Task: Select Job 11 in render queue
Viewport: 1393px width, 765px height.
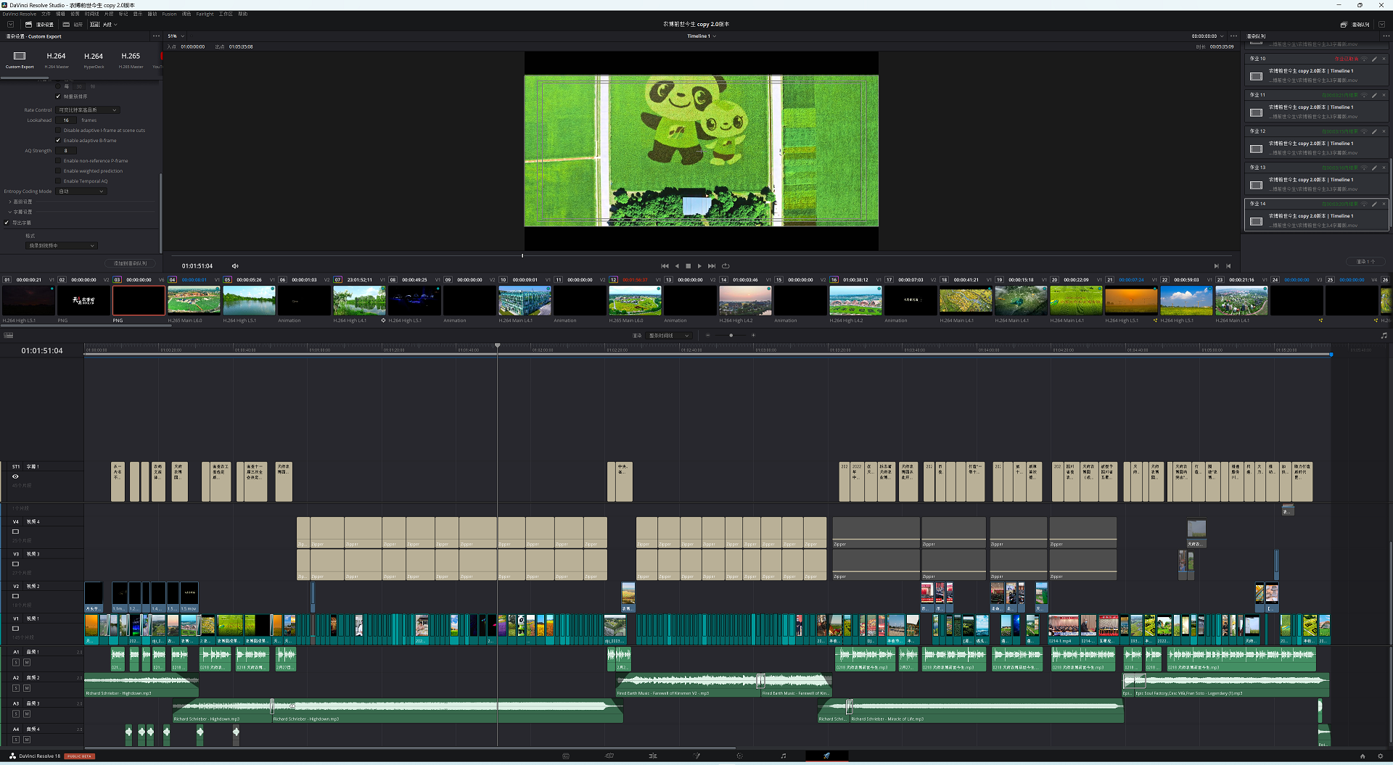Action: pyautogui.click(x=1317, y=107)
